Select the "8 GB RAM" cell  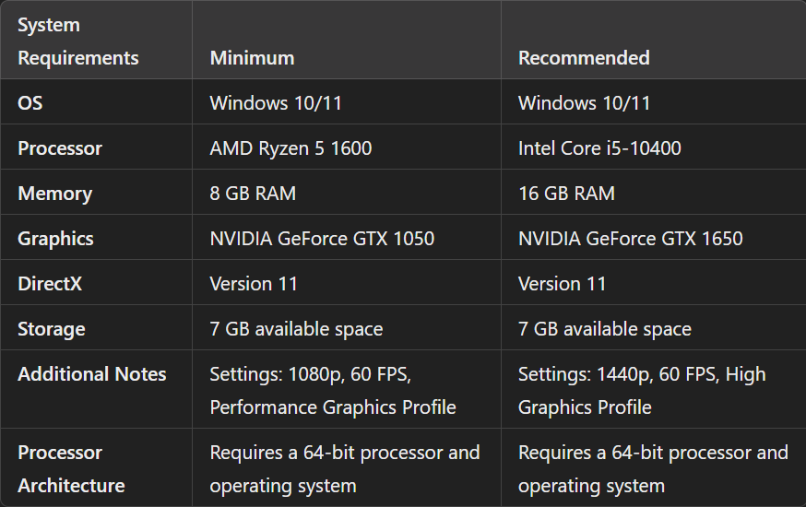click(x=253, y=194)
